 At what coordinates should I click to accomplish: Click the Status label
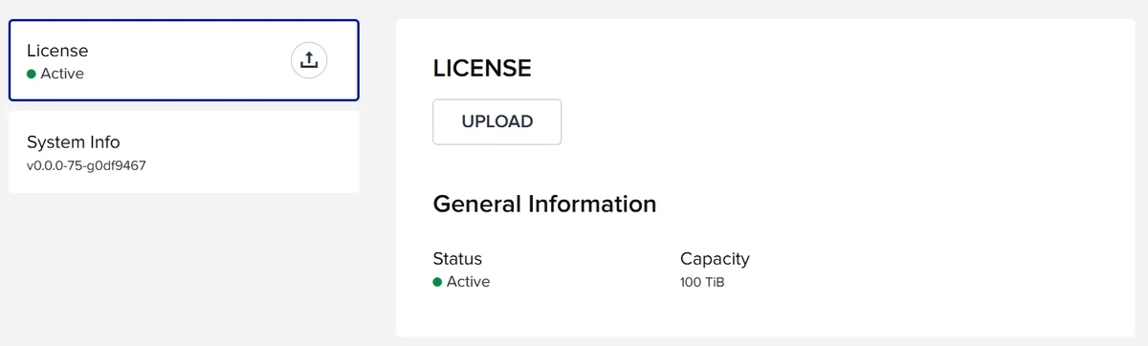pyautogui.click(x=457, y=258)
